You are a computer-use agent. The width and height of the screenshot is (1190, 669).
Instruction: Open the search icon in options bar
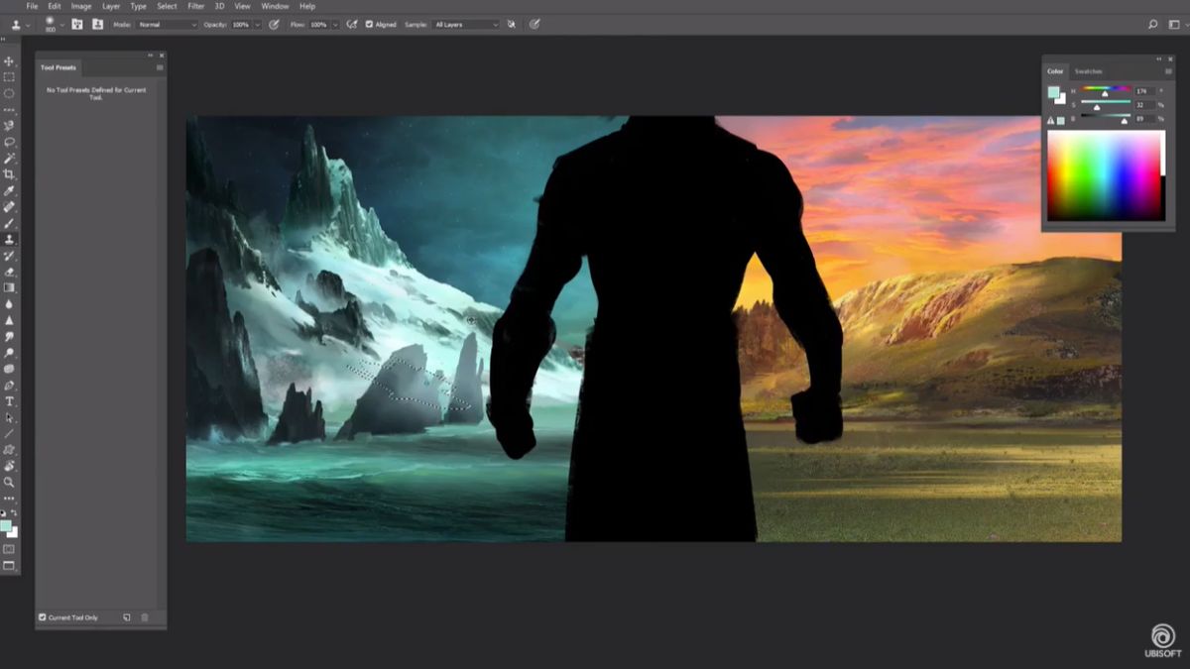[x=1152, y=24]
